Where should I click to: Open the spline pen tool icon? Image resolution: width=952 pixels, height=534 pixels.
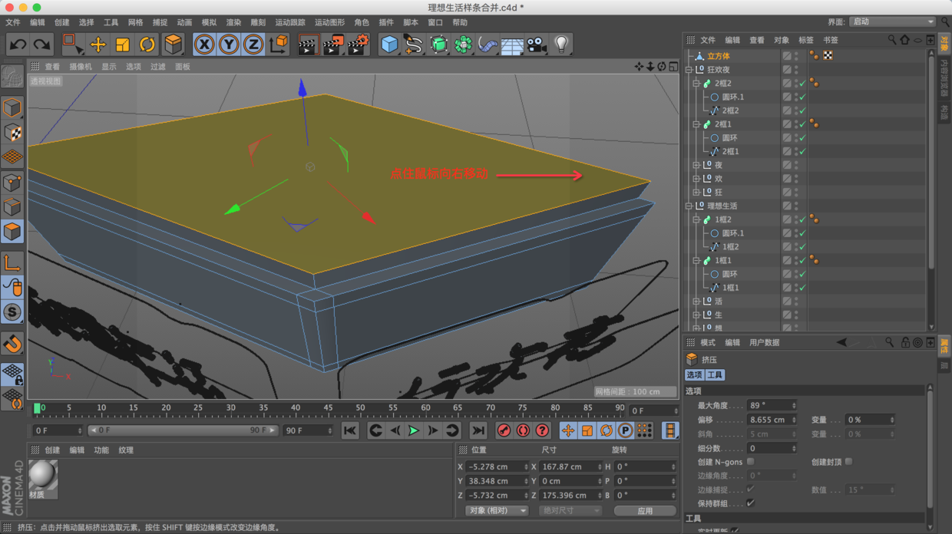[x=414, y=44]
